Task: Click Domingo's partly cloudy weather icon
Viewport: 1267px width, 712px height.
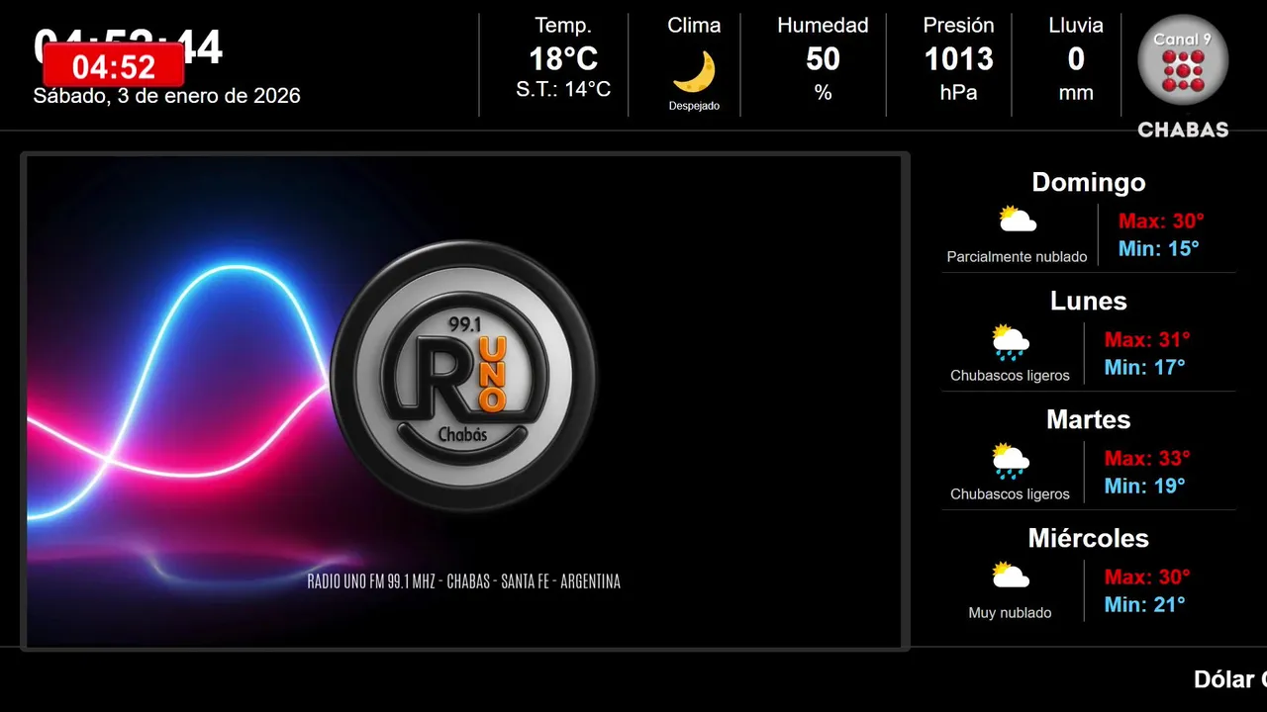Action: (1018, 219)
